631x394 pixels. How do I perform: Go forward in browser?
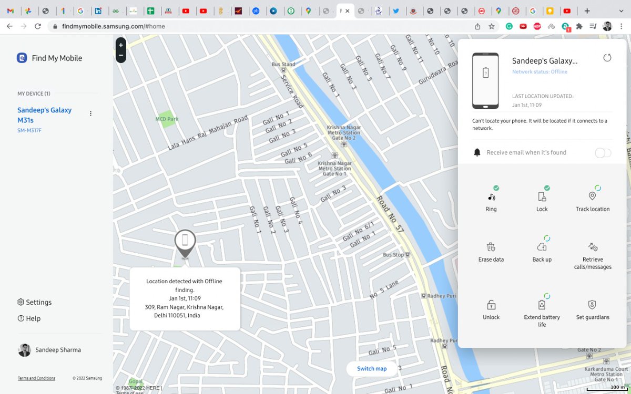24,26
